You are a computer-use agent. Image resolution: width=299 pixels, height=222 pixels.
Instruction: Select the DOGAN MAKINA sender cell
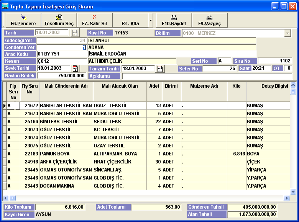click(66, 186)
